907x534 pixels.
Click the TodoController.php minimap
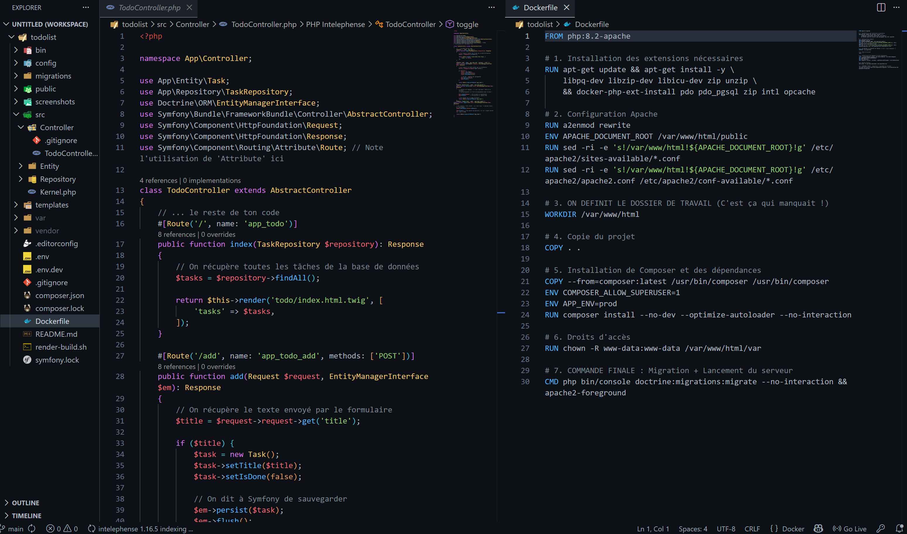[473, 74]
